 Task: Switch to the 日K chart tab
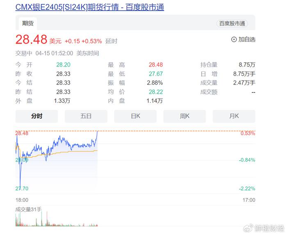click(135, 116)
